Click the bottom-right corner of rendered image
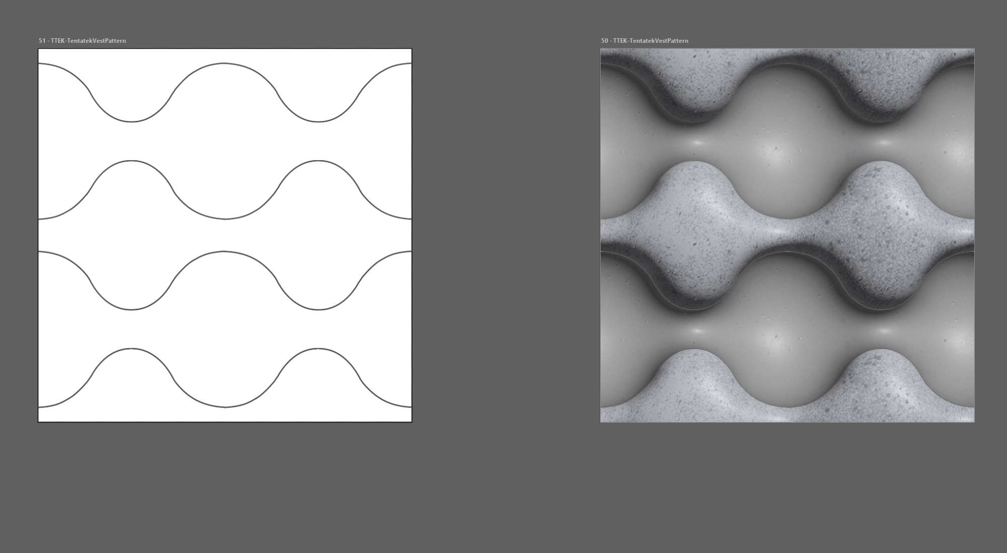Viewport: 1007px width, 553px height. [x=974, y=422]
